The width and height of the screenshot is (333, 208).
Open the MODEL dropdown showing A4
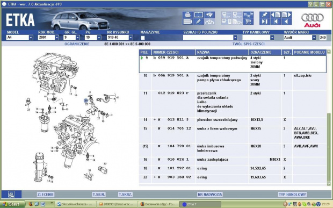31,38
